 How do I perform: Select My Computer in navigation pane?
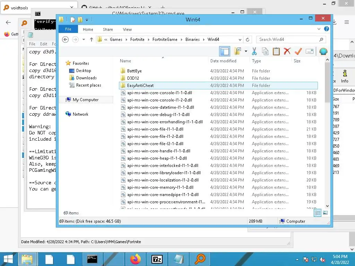click(86, 100)
